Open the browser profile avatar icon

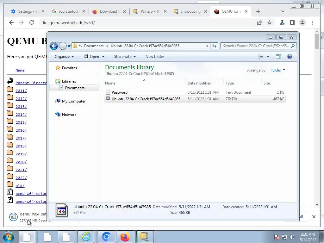point(302,22)
